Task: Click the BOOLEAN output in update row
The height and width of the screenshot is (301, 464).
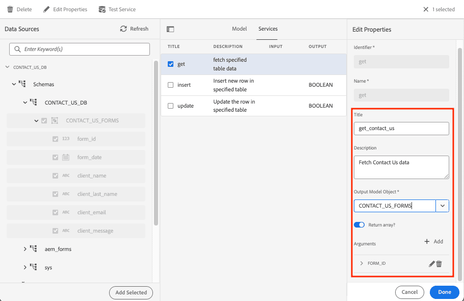Action: click(x=321, y=106)
